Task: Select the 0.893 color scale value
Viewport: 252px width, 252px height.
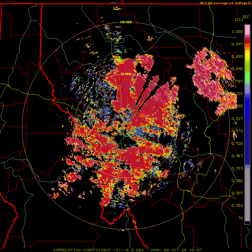Action: coord(237,56)
